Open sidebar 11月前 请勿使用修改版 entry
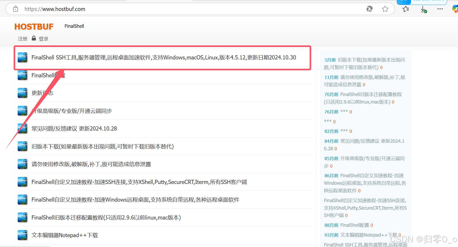This screenshot has width=458, height=247. point(365,81)
